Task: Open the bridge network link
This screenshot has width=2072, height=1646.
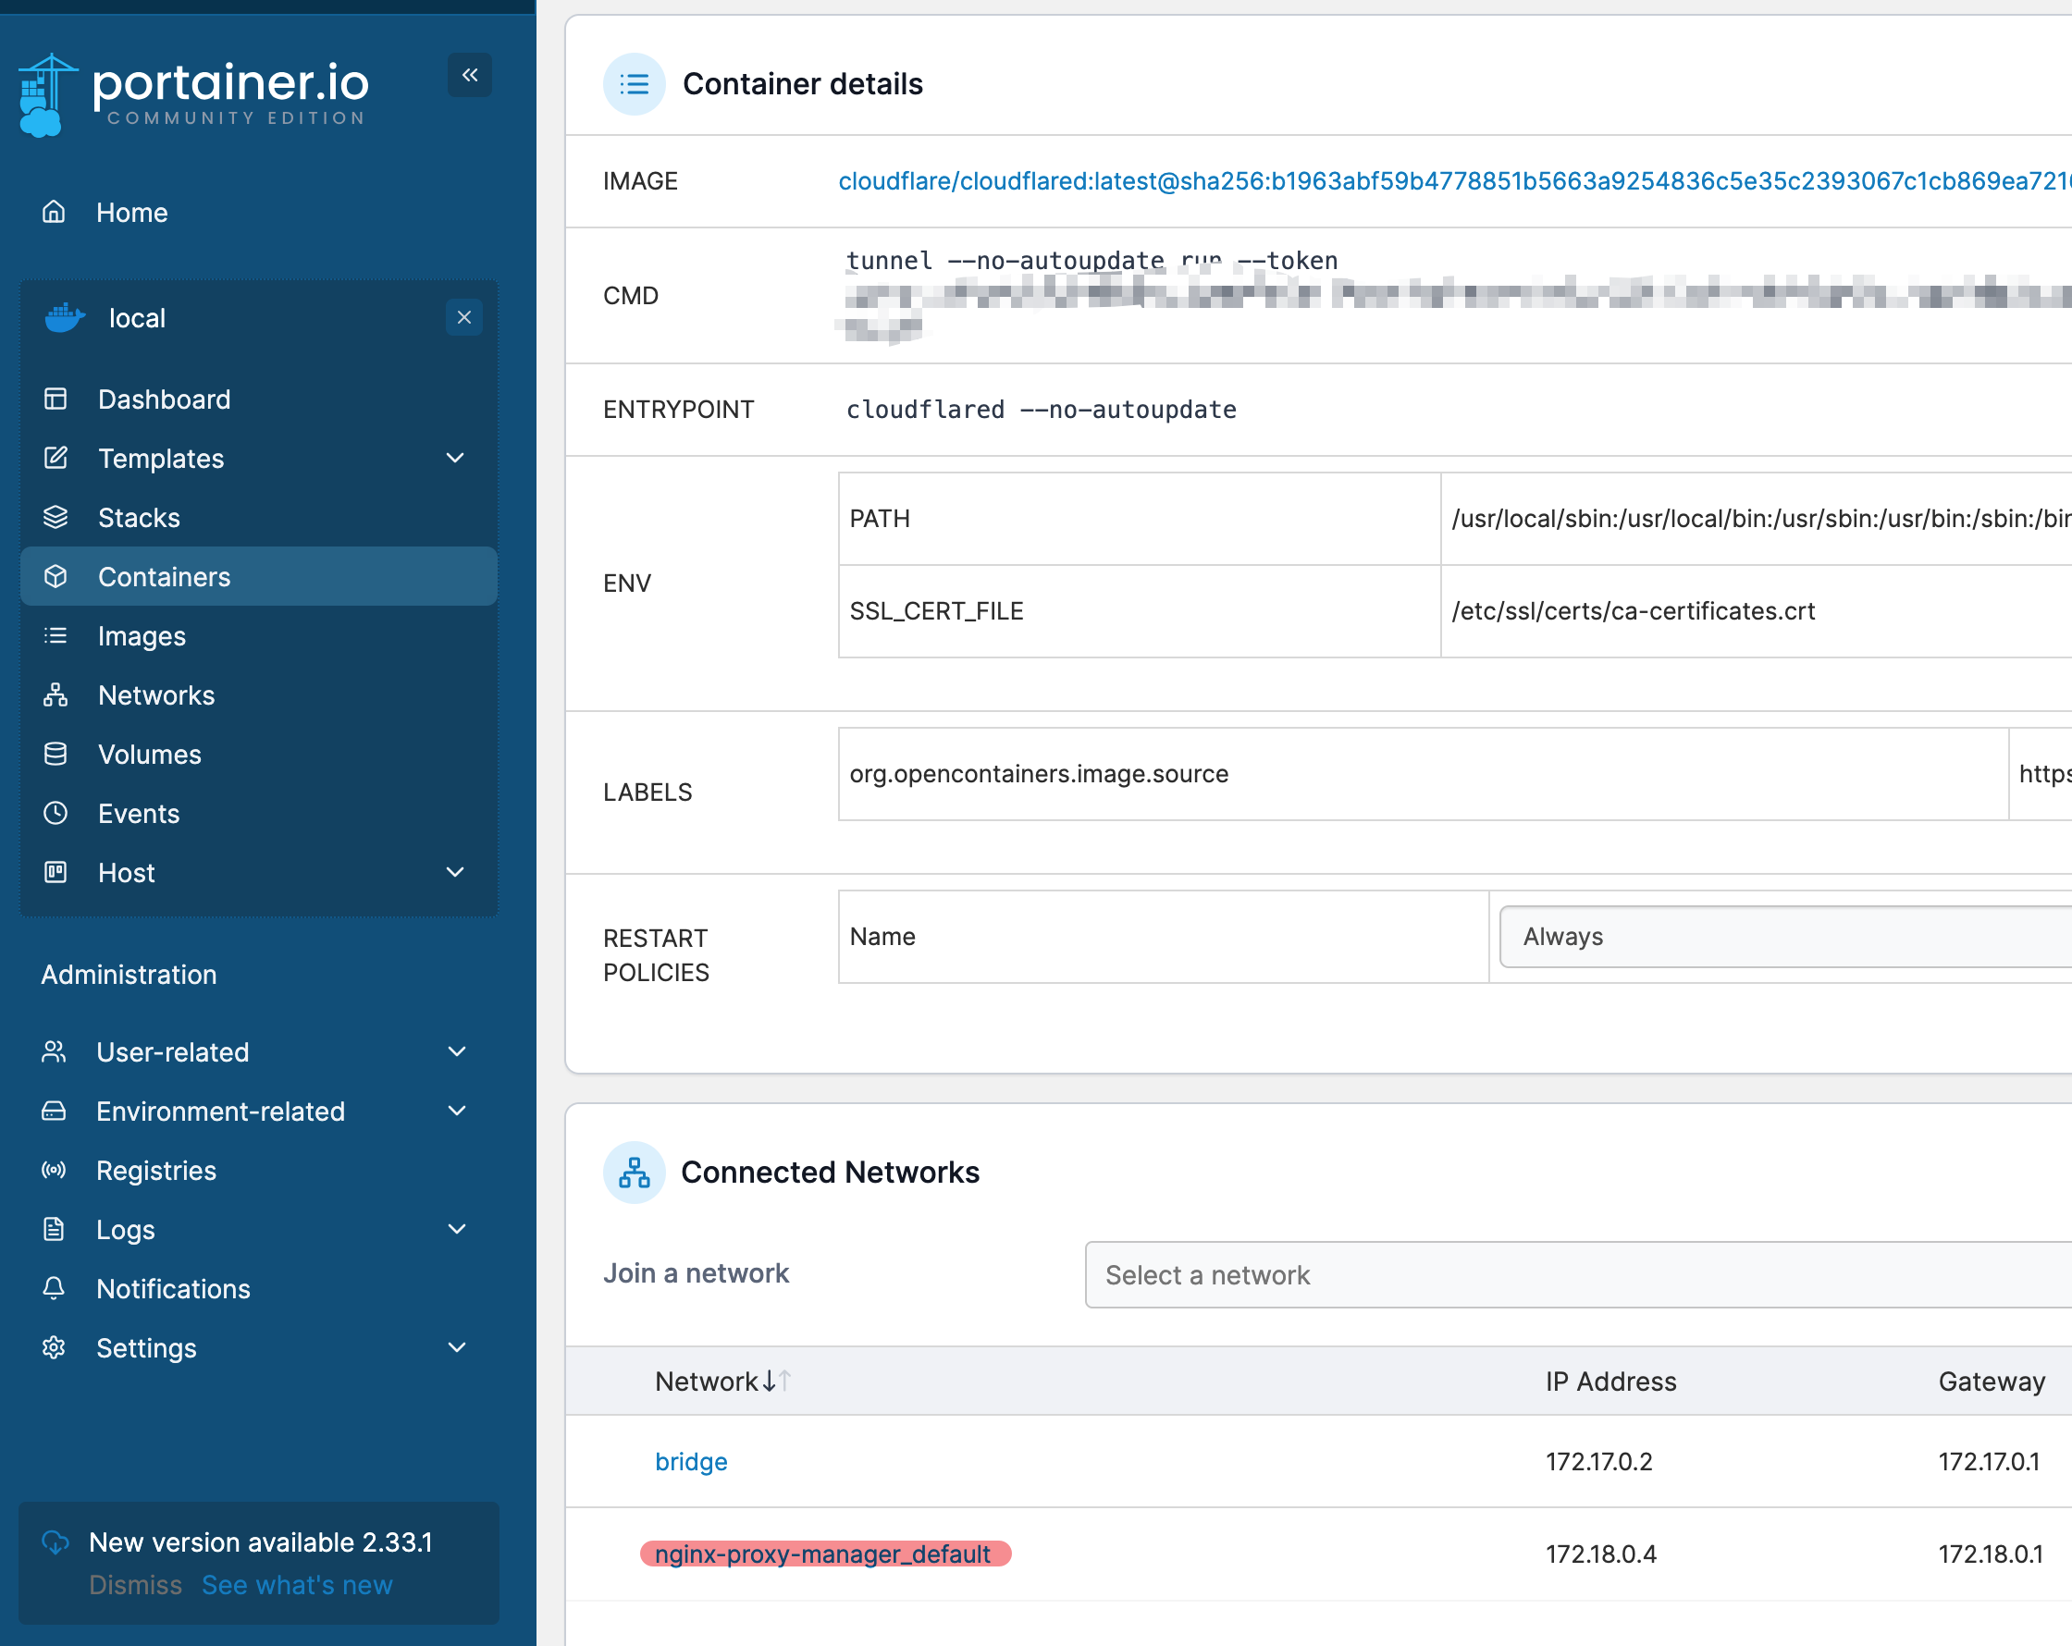Action: pos(691,1461)
